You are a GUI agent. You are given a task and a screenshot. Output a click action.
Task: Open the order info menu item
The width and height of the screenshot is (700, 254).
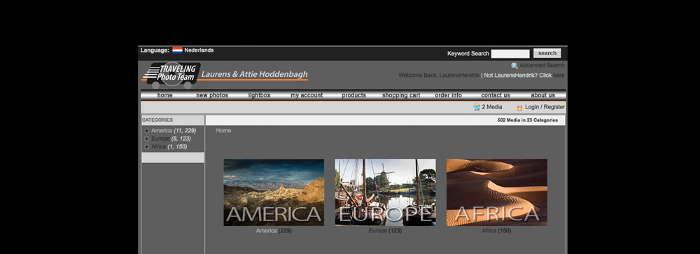click(x=448, y=95)
